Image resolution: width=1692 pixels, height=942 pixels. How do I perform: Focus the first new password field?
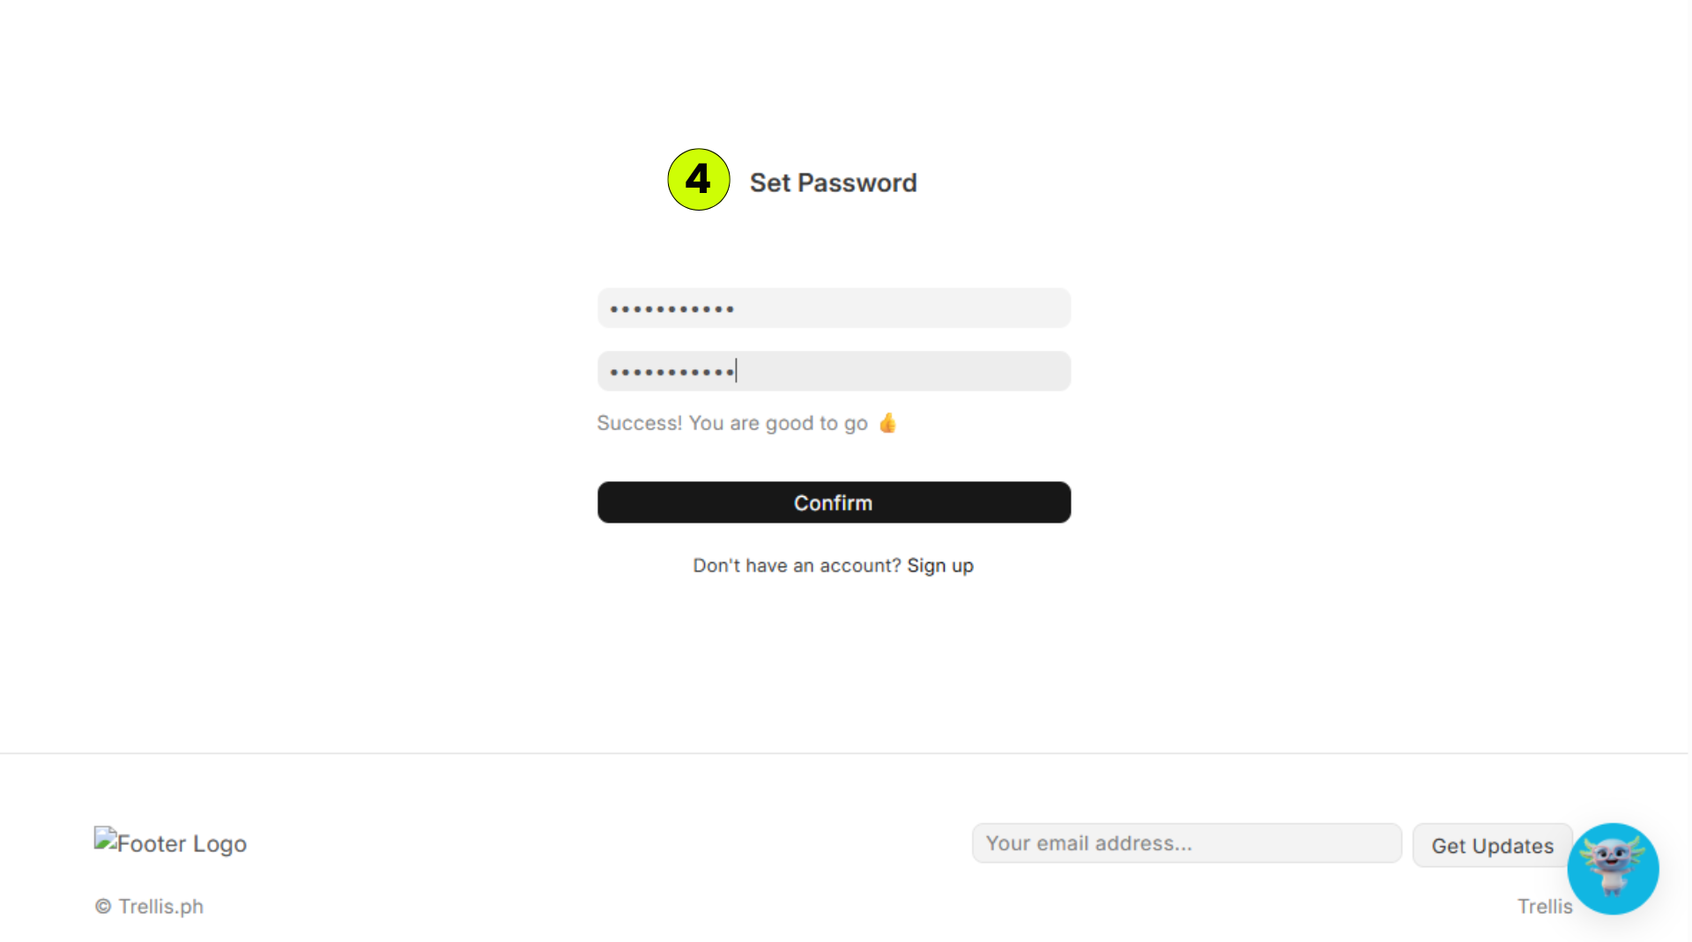(x=834, y=308)
